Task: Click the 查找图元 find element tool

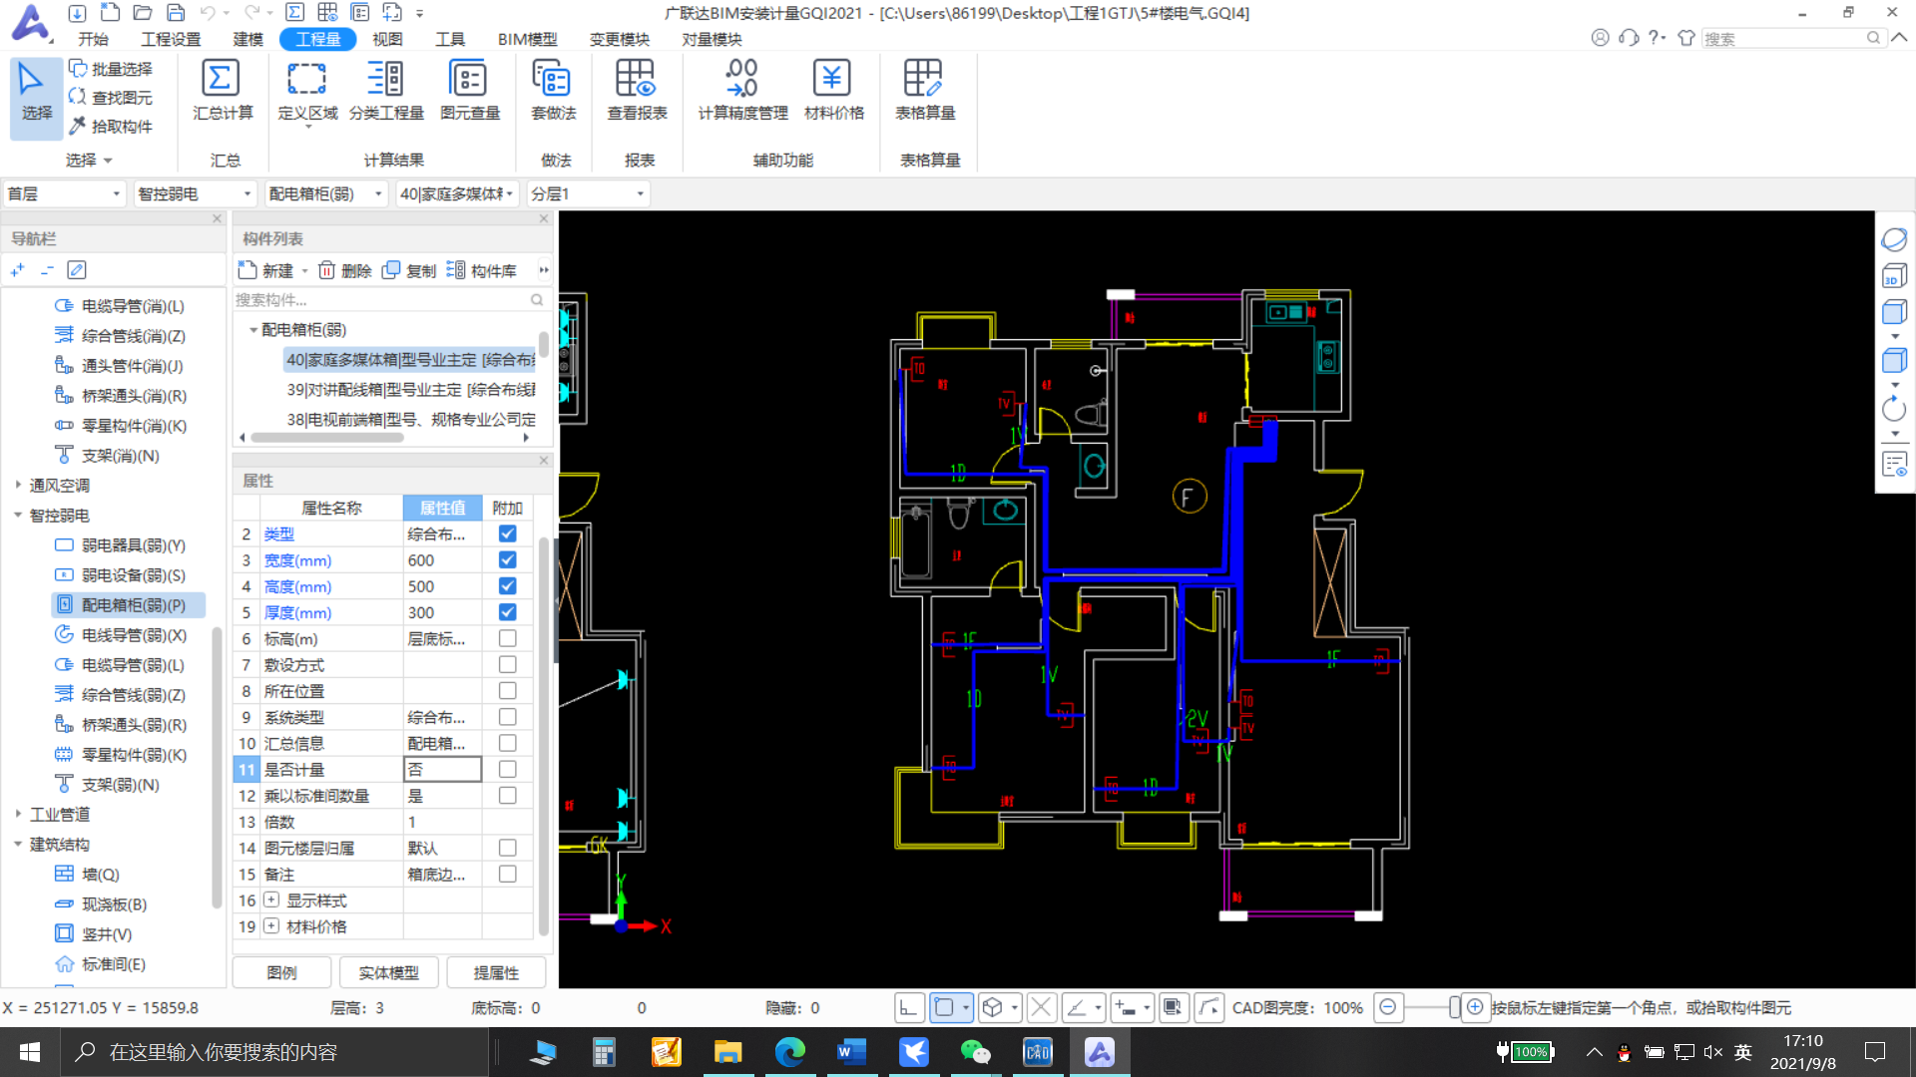Action: pyautogui.click(x=110, y=97)
